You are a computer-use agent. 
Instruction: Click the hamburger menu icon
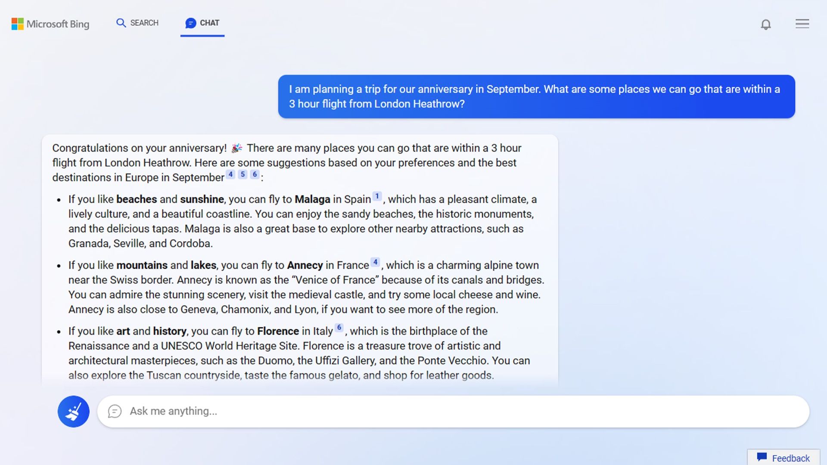[x=802, y=23]
